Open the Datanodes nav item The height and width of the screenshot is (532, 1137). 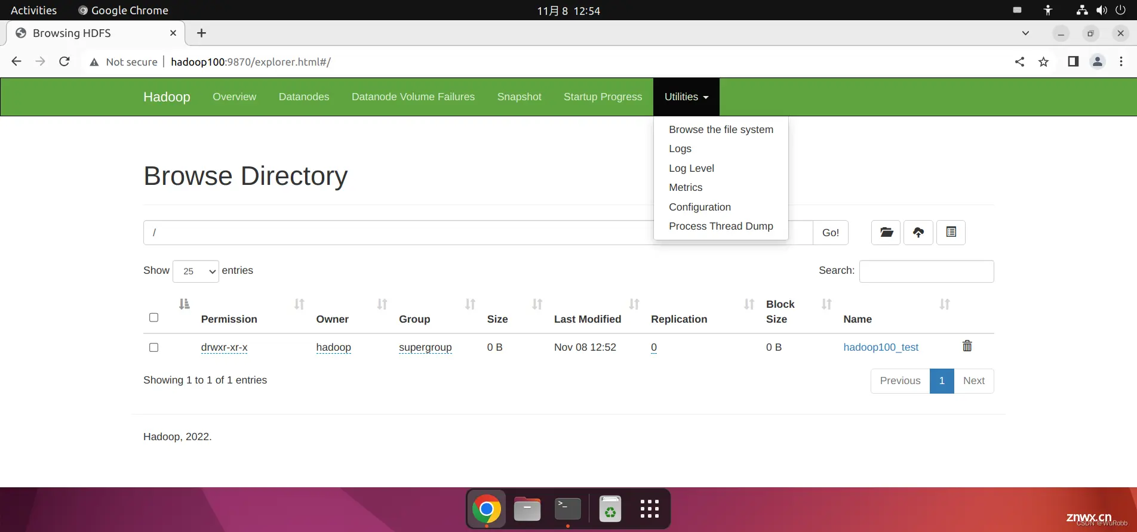pos(304,97)
